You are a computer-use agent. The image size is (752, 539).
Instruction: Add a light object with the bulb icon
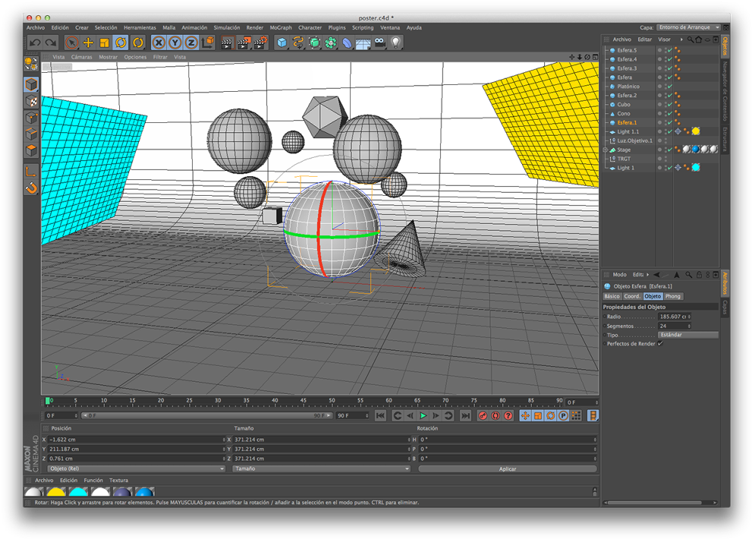coord(395,43)
